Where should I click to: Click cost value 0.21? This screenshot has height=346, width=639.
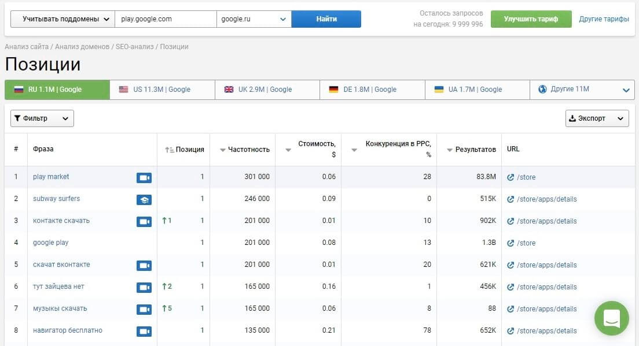coord(329,330)
